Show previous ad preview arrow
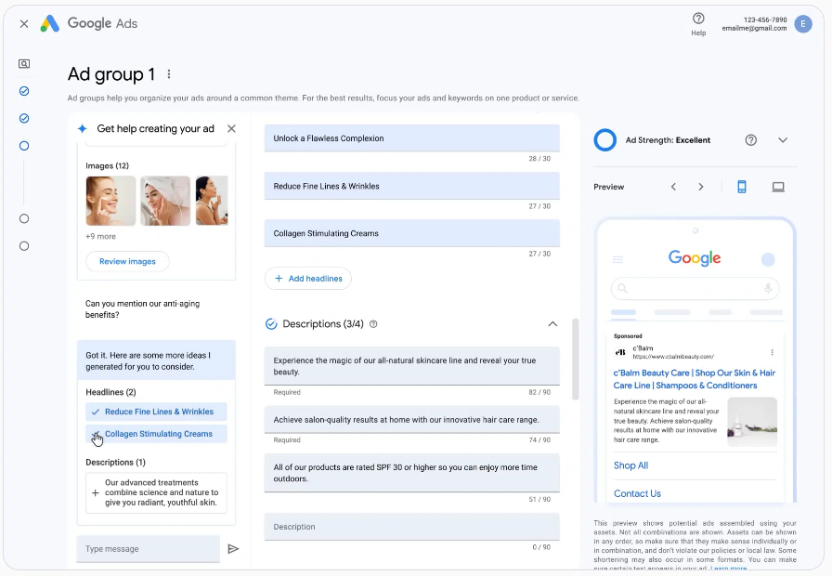This screenshot has width=832, height=576. (673, 187)
